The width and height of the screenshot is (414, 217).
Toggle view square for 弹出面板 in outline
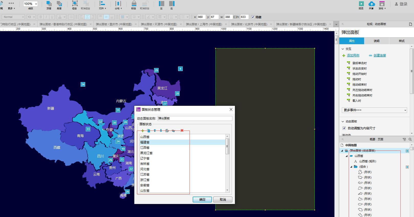coord(407,151)
